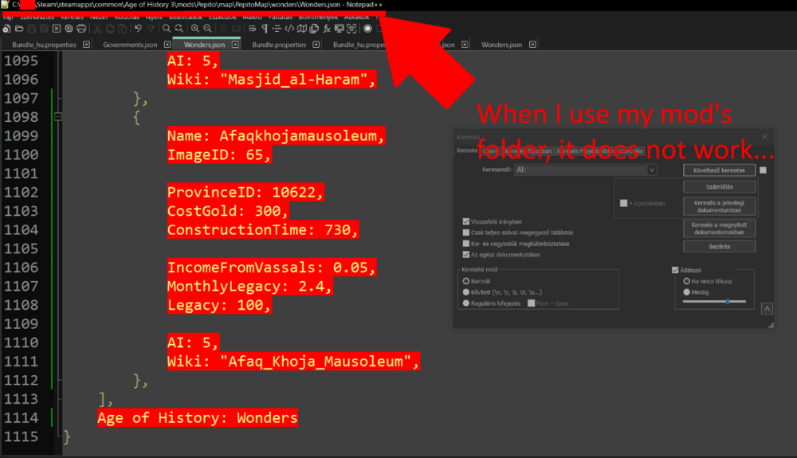This screenshot has height=458, width=797.
Task: Undo the last edit using toolbar arrow
Action: pyautogui.click(x=138, y=29)
